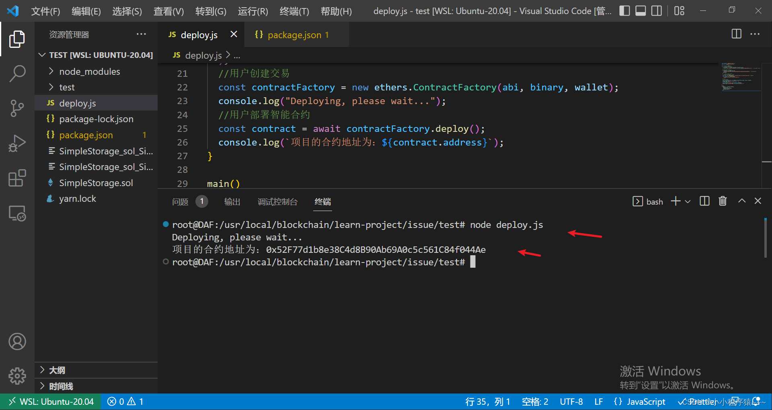The height and width of the screenshot is (410, 772).
Task: Open SimpleStorage.sol file
Action: click(x=96, y=183)
